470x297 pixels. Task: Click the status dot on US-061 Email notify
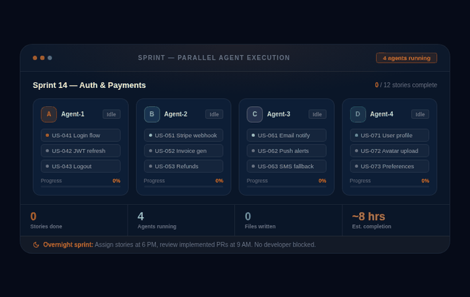pyautogui.click(x=253, y=135)
